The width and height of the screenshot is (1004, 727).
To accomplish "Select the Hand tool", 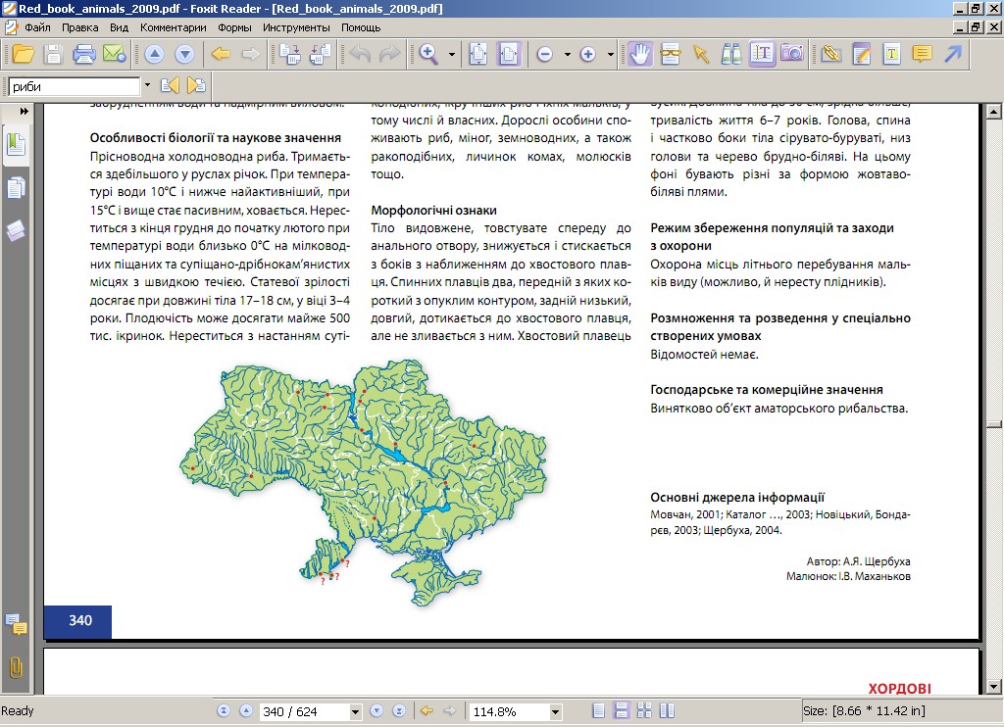I will 639,54.
